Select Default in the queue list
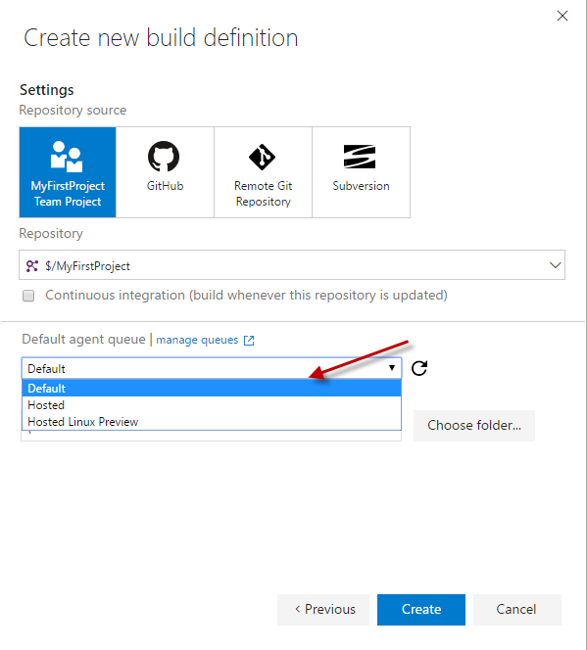Screen dimensions: 587x650 (x=212, y=389)
